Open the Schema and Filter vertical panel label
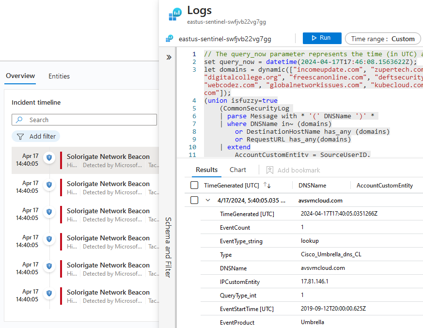This screenshot has height=328, width=423. coord(168,248)
